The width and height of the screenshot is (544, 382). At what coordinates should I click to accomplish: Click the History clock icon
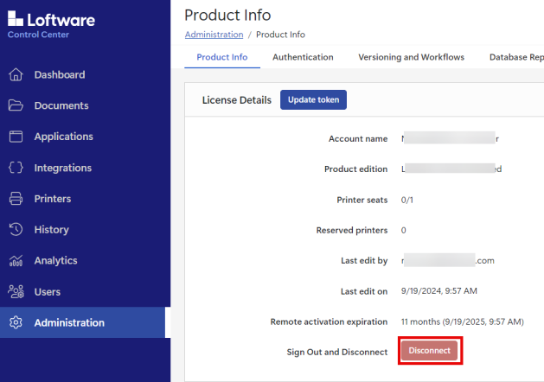point(16,230)
